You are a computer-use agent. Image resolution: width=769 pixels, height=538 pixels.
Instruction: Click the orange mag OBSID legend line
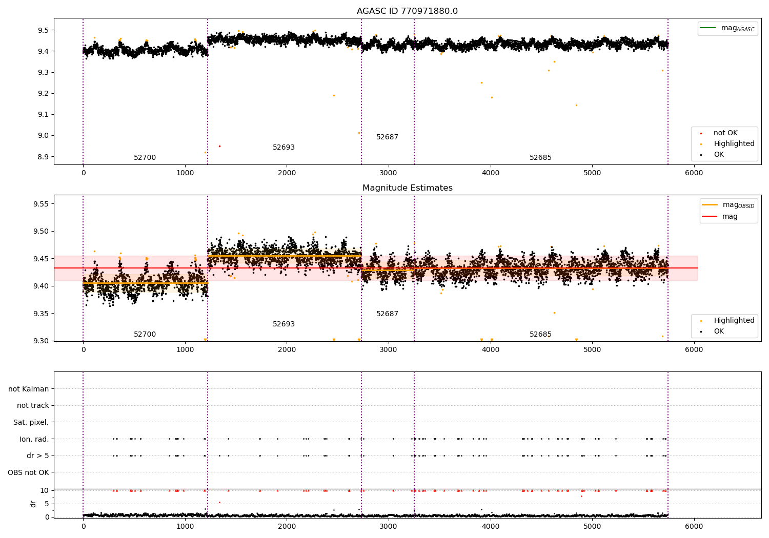[x=710, y=205]
